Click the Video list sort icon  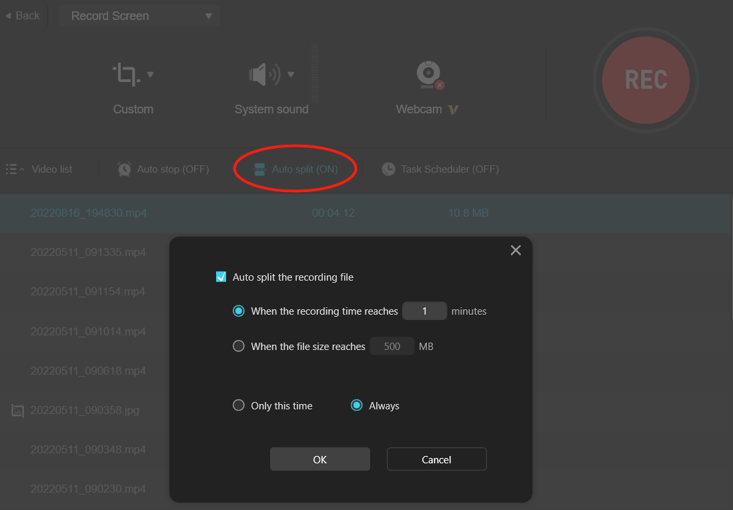pos(11,169)
